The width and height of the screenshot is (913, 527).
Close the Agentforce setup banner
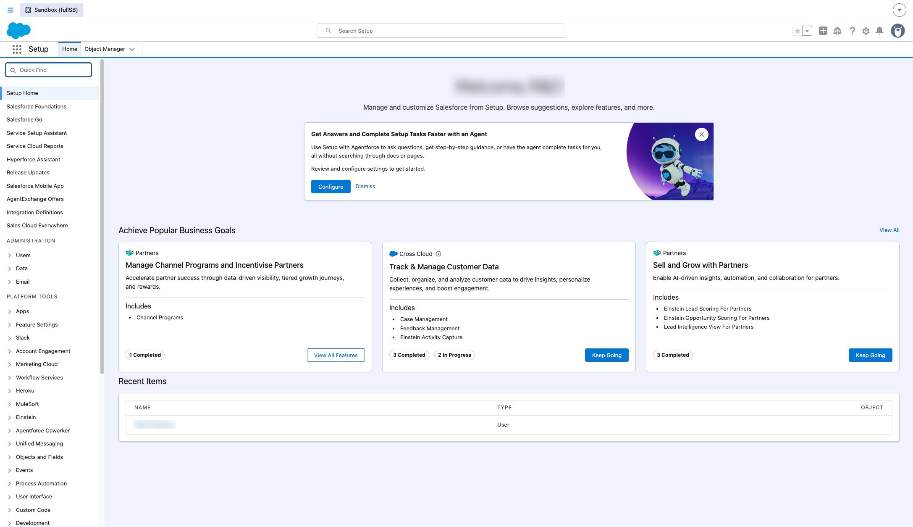pos(701,134)
